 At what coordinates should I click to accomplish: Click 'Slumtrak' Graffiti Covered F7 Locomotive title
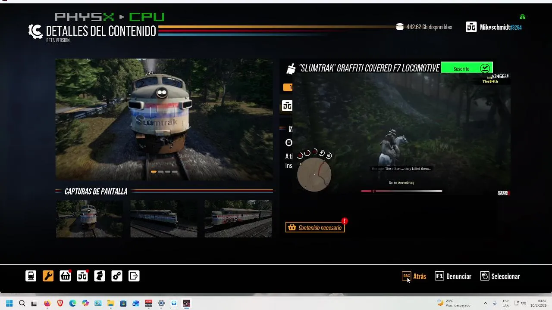tap(369, 68)
